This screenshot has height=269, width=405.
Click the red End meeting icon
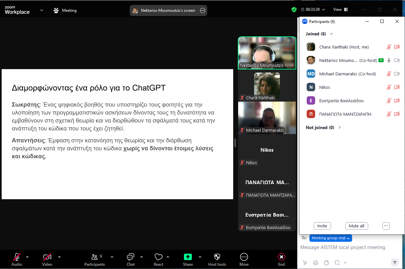(x=281, y=257)
